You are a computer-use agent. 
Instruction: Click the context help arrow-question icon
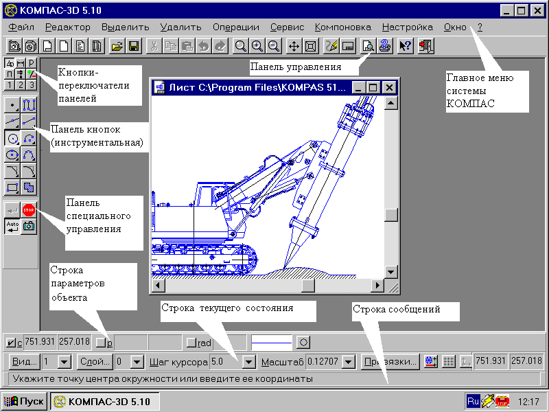pyautogui.click(x=405, y=46)
